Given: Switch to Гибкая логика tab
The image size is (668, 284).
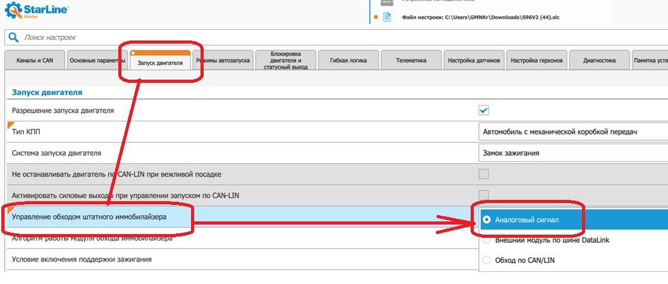Looking at the screenshot, I should pos(348,61).
